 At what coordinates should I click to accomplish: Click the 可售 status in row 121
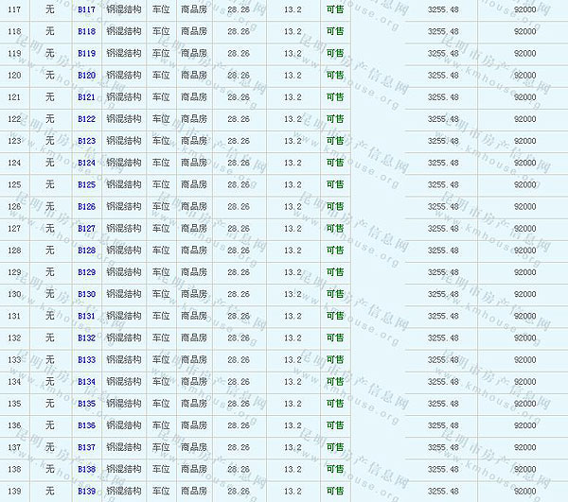pyautogui.click(x=334, y=97)
